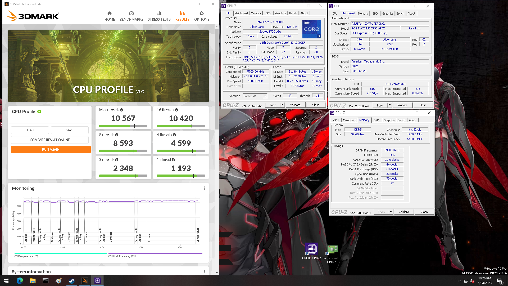
Task: Click the taskbar clock showing 10:26 PM
Action: click(x=484, y=281)
